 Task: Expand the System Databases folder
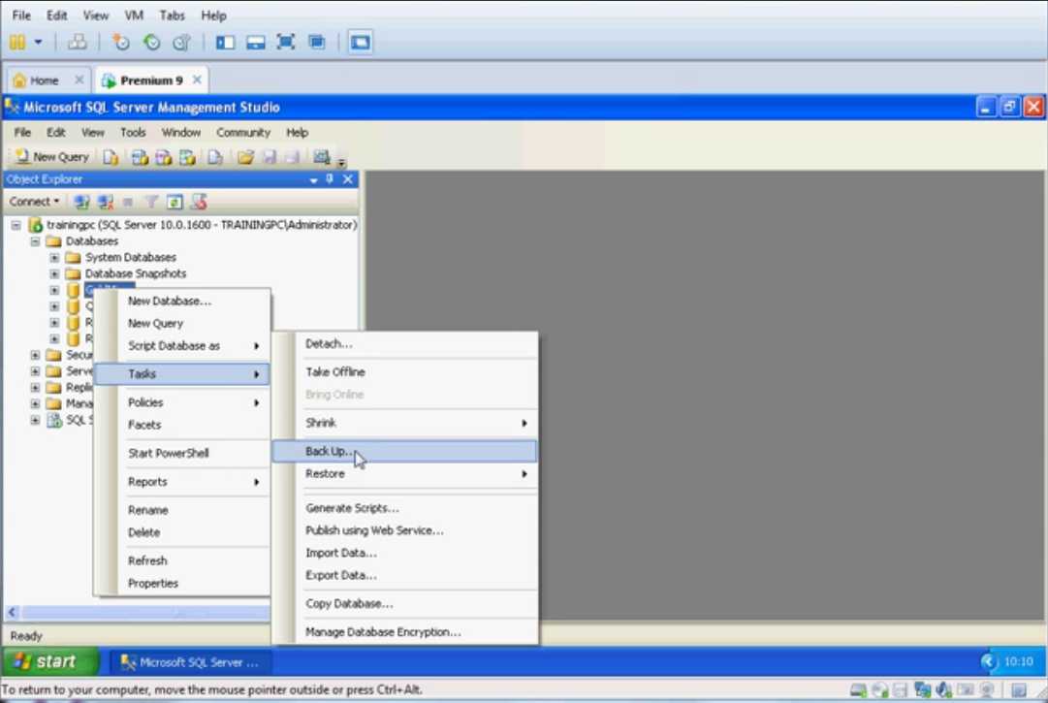click(54, 257)
